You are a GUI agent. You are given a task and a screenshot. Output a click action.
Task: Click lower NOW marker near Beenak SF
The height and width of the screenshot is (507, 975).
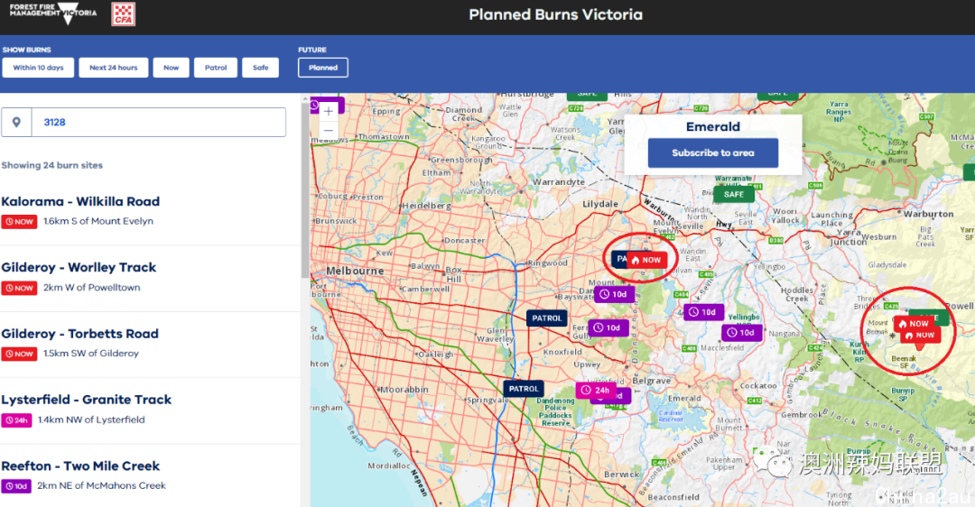click(920, 336)
